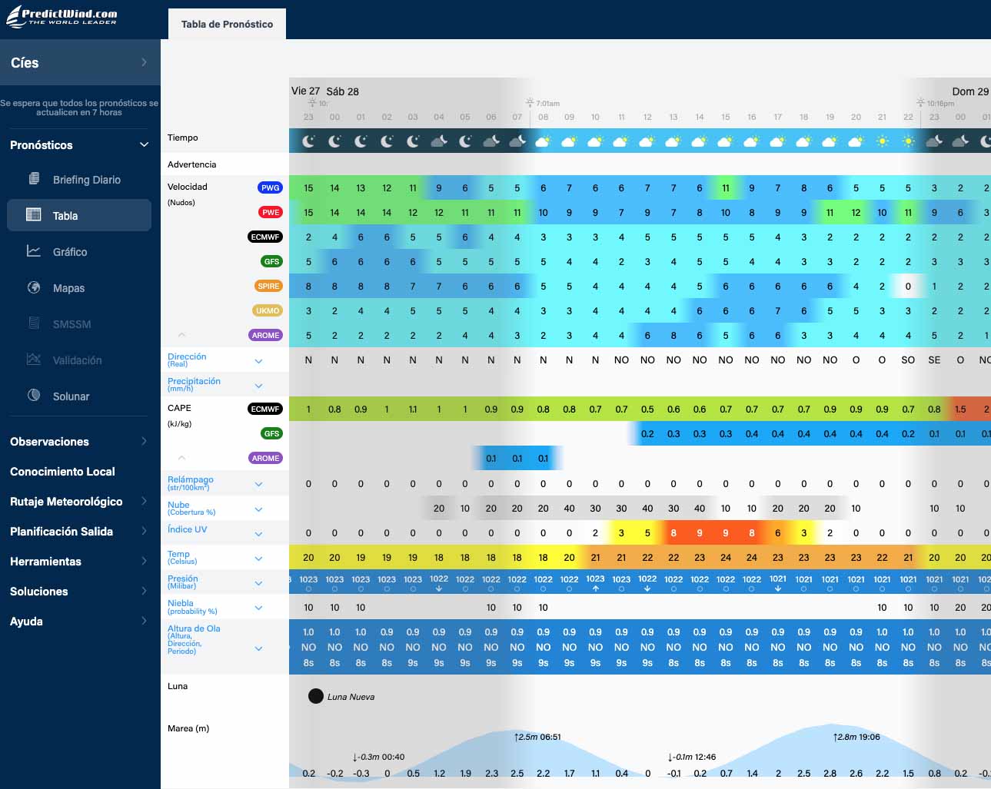Viewport: 991px width, 789px height.
Task: Open Briefing Diario document icon
Action: [34, 179]
